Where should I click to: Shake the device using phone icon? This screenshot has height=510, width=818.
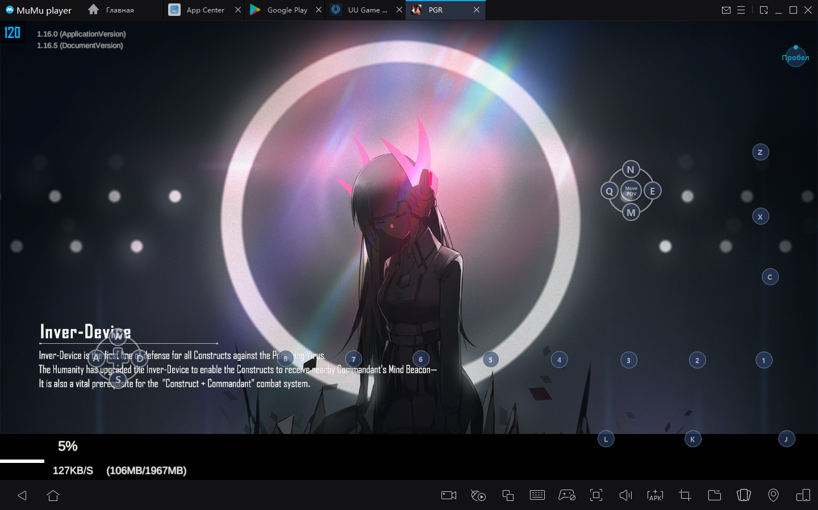click(x=744, y=495)
